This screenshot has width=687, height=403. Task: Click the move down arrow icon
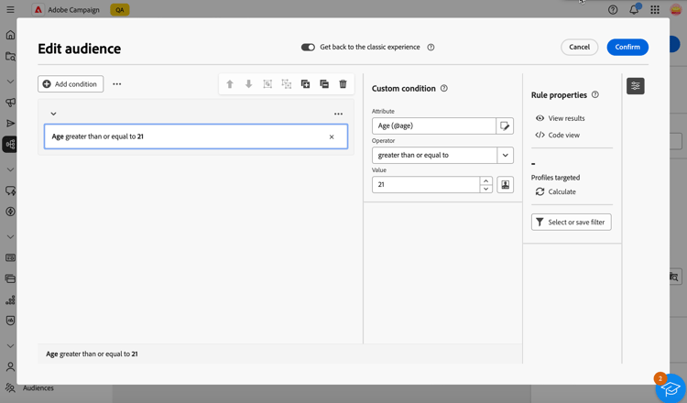[x=248, y=84]
